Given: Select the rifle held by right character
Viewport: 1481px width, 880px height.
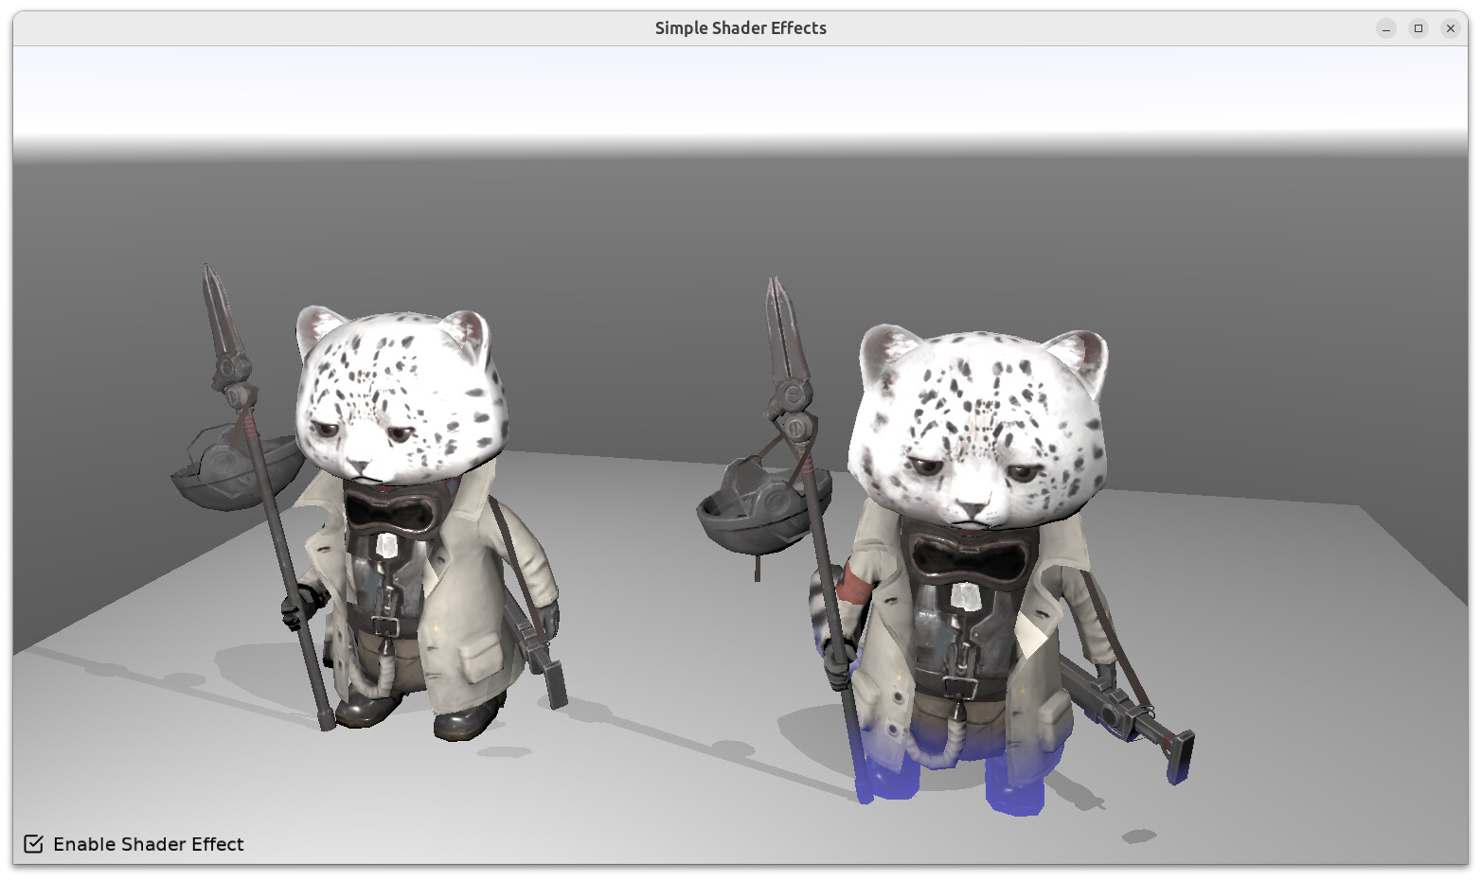Looking at the screenshot, I should pos(1127,716).
